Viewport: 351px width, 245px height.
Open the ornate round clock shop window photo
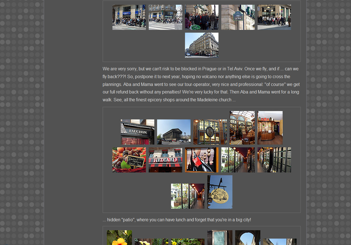point(210,132)
